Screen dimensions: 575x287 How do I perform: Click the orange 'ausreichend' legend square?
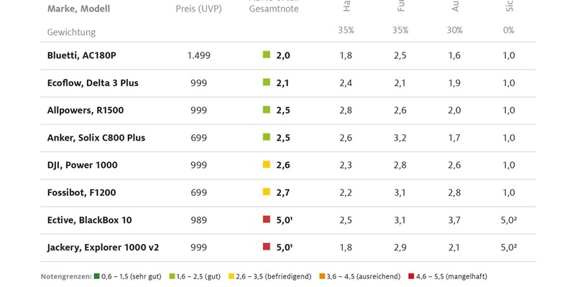click(321, 276)
